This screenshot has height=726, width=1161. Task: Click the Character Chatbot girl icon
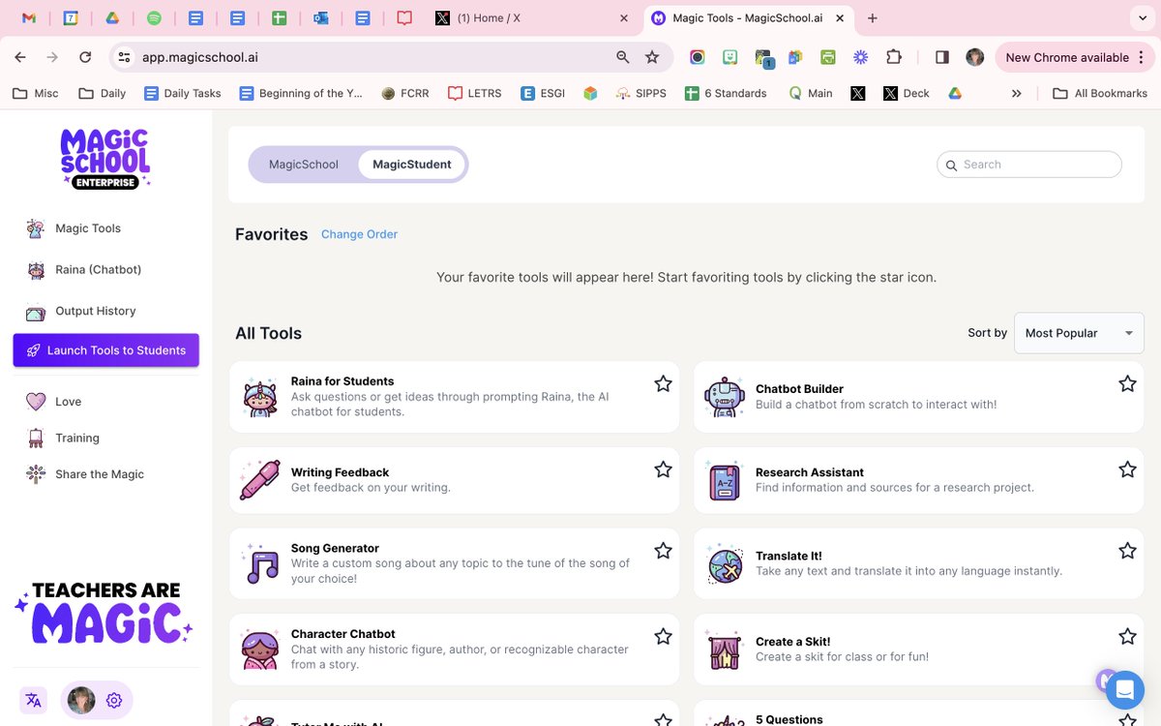point(260,649)
